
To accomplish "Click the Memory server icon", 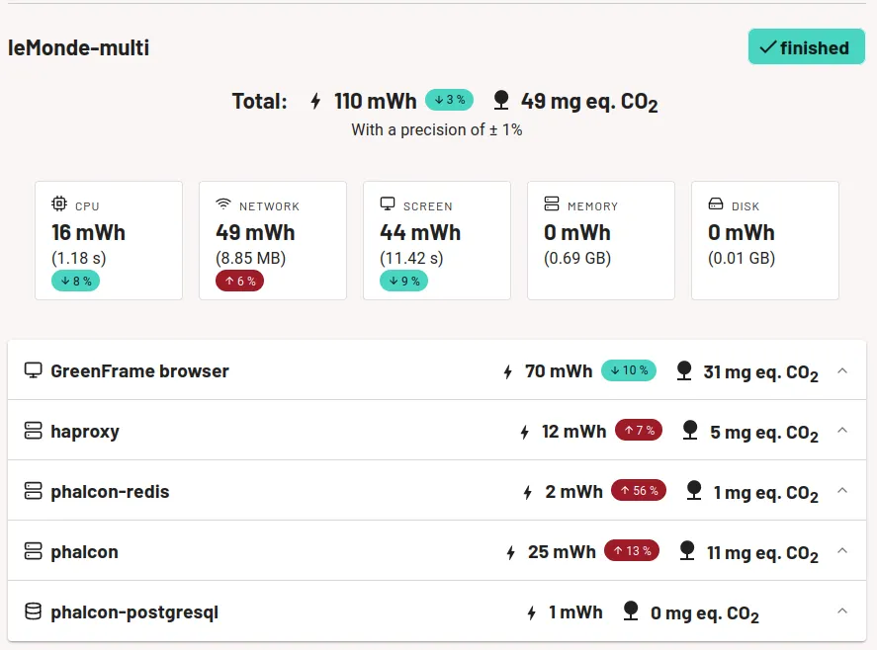I will click(x=552, y=204).
